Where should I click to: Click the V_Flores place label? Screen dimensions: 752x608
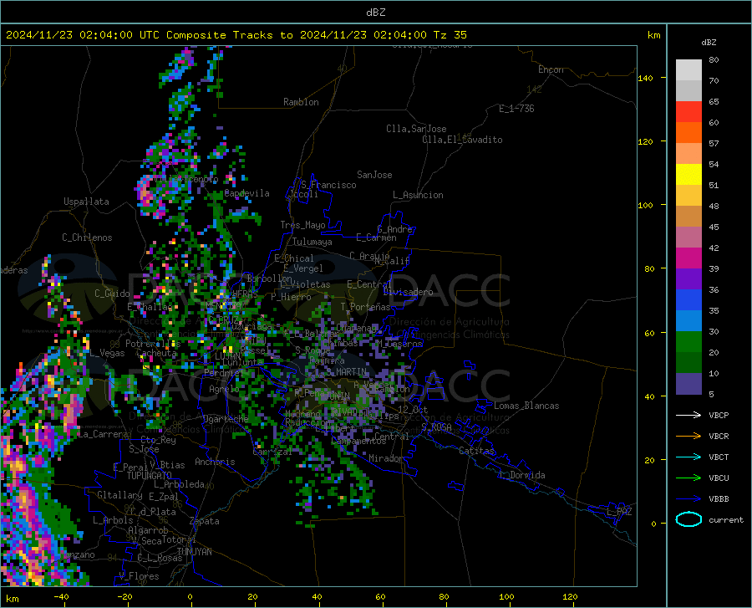coord(139,576)
